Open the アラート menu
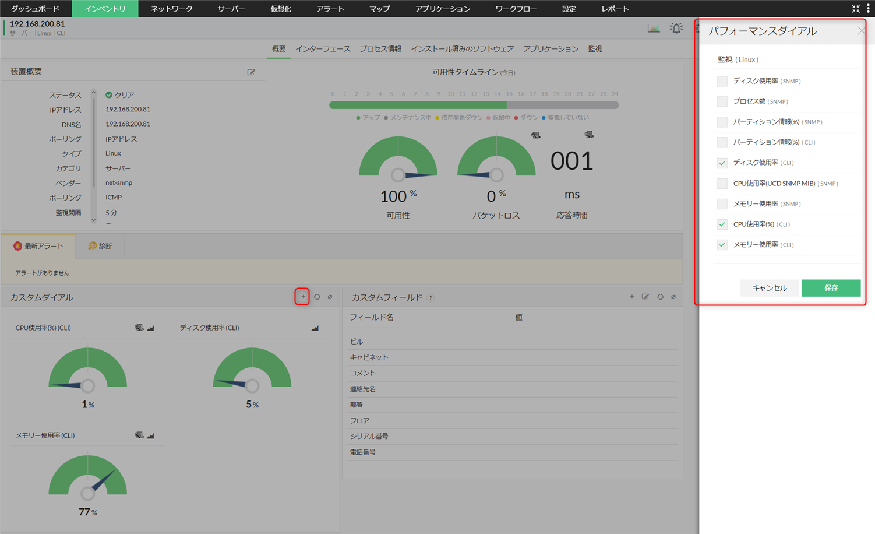This screenshot has width=875, height=534. click(330, 9)
